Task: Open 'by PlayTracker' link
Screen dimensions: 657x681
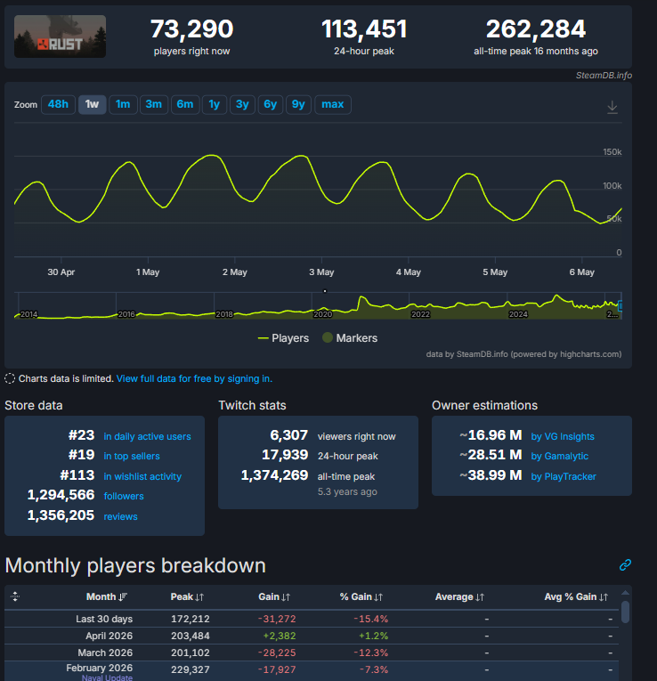Action: [564, 476]
